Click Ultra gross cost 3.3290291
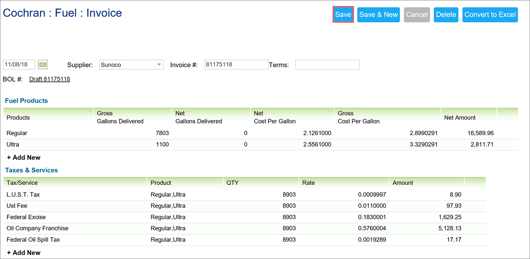 423,145
